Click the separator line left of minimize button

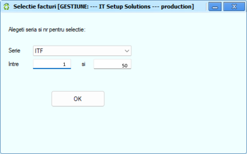206,7
